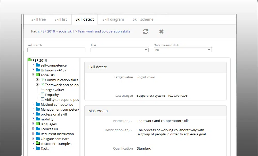Click the refresh icon above the skill details
The height and width of the screenshot is (156, 258).
tap(146, 31)
